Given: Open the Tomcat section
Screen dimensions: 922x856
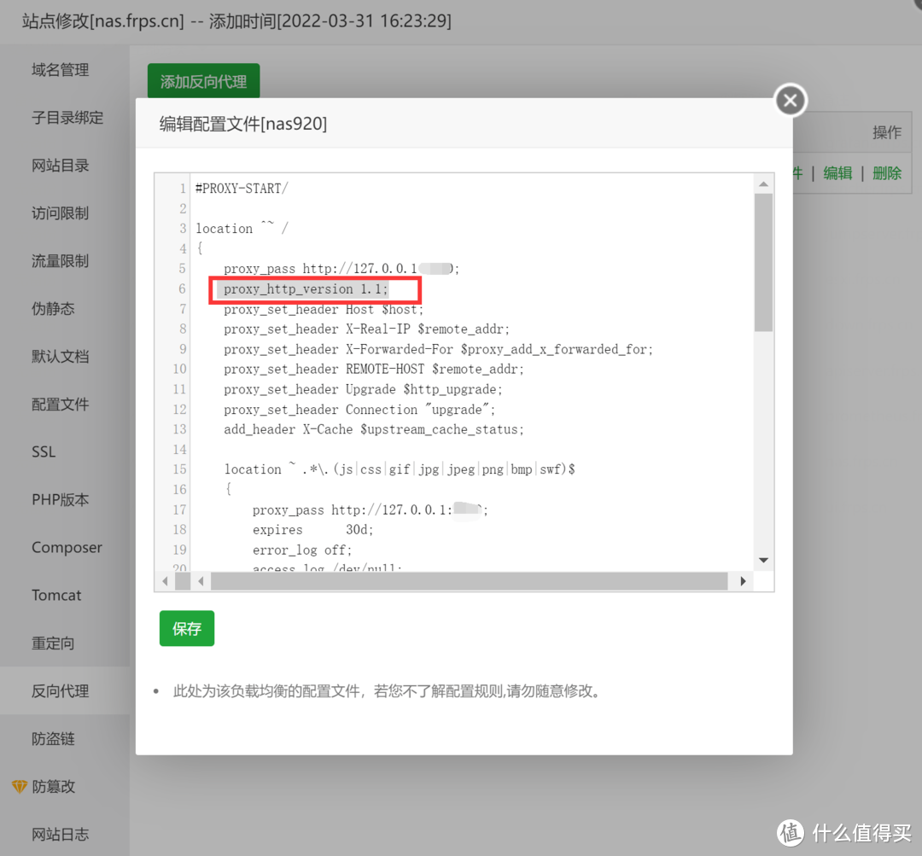Looking at the screenshot, I should 56,595.
